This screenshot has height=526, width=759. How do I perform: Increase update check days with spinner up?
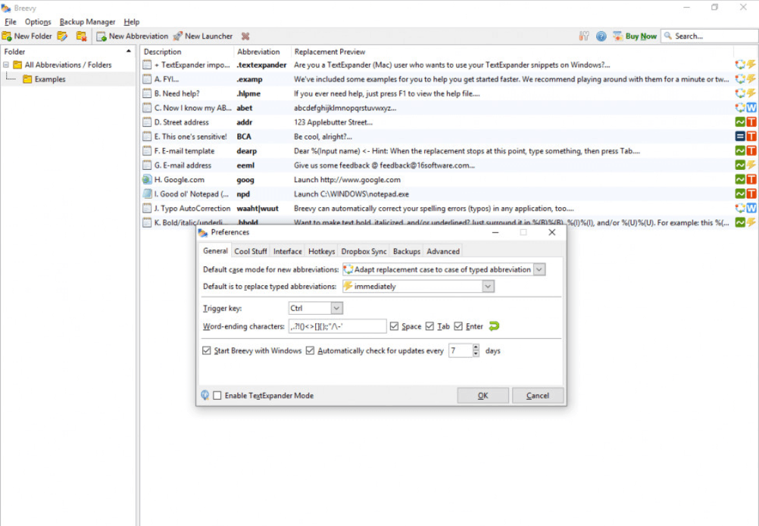475,347
